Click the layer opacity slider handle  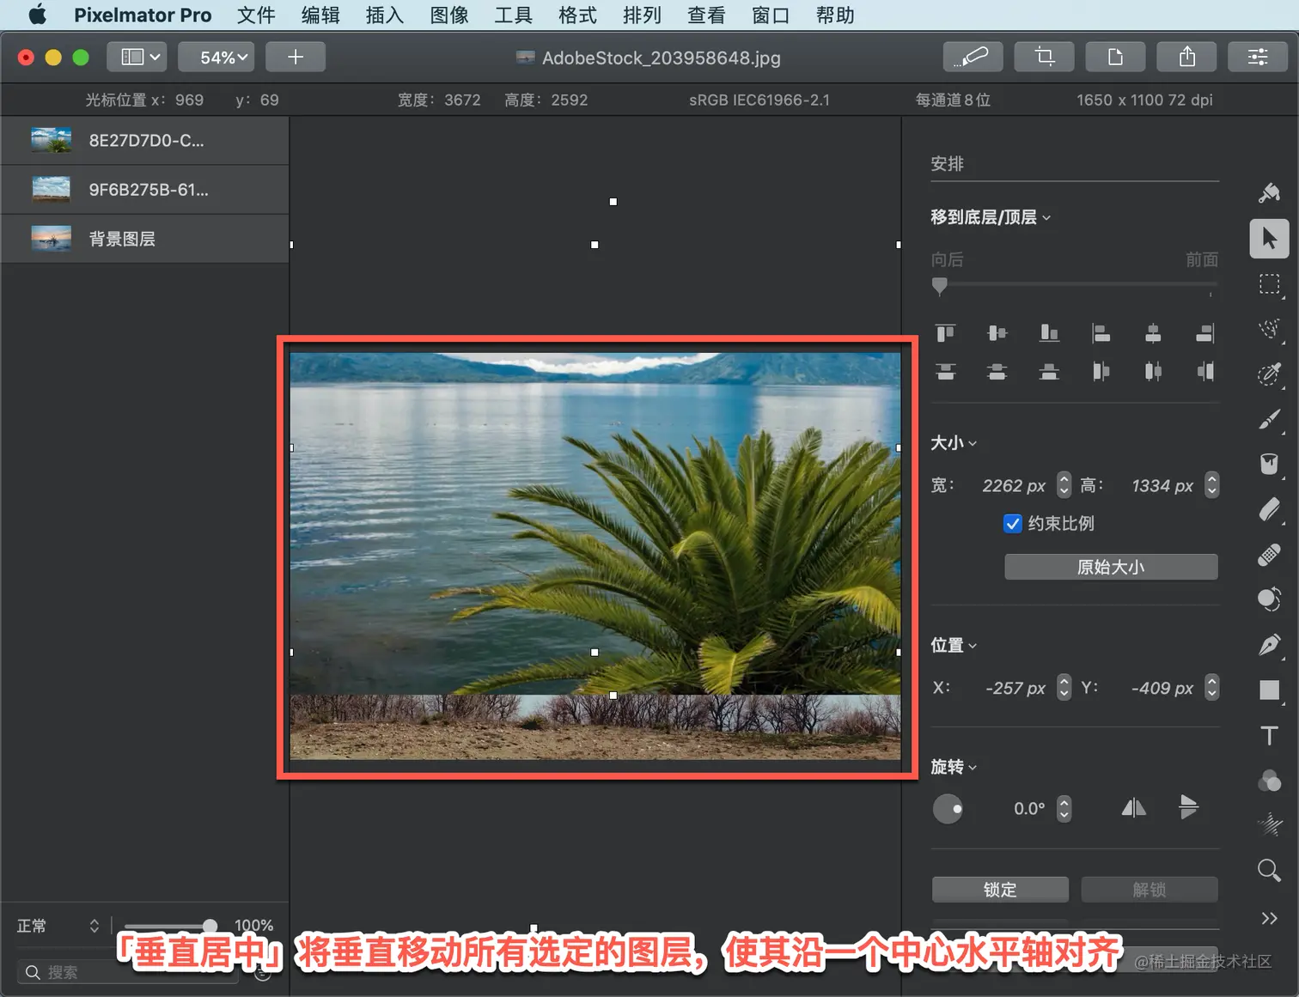click(210, 926)
